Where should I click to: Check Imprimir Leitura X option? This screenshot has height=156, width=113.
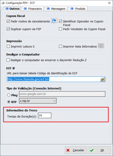click(8, 46)
